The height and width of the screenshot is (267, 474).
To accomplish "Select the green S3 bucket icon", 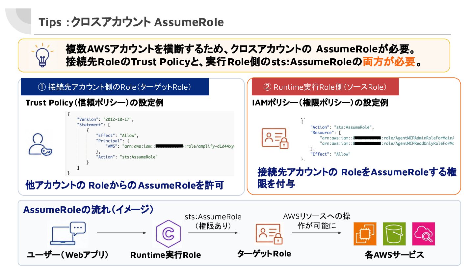I will click(394, 234).
